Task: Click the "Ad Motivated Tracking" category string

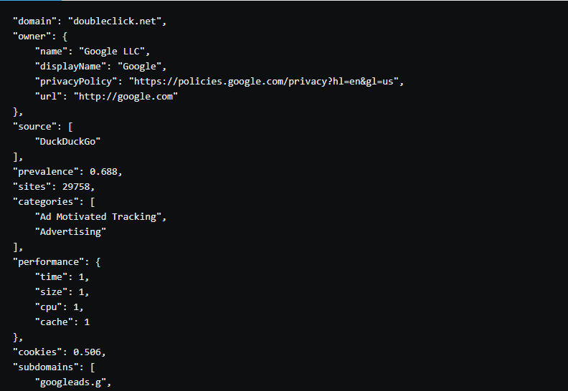Action: coord(98,217)
